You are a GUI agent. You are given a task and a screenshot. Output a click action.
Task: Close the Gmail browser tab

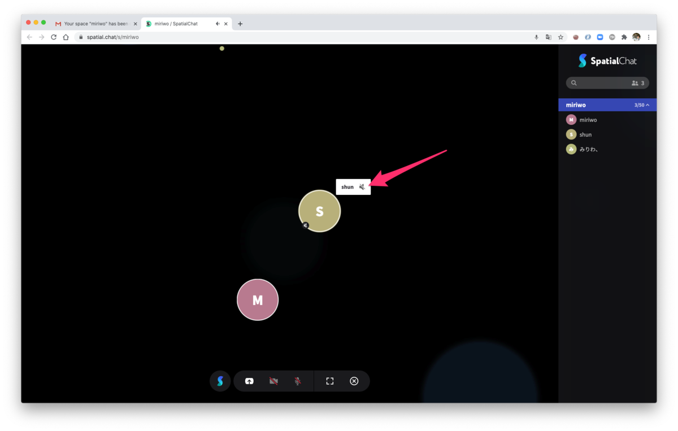click(x=135, y=24)
